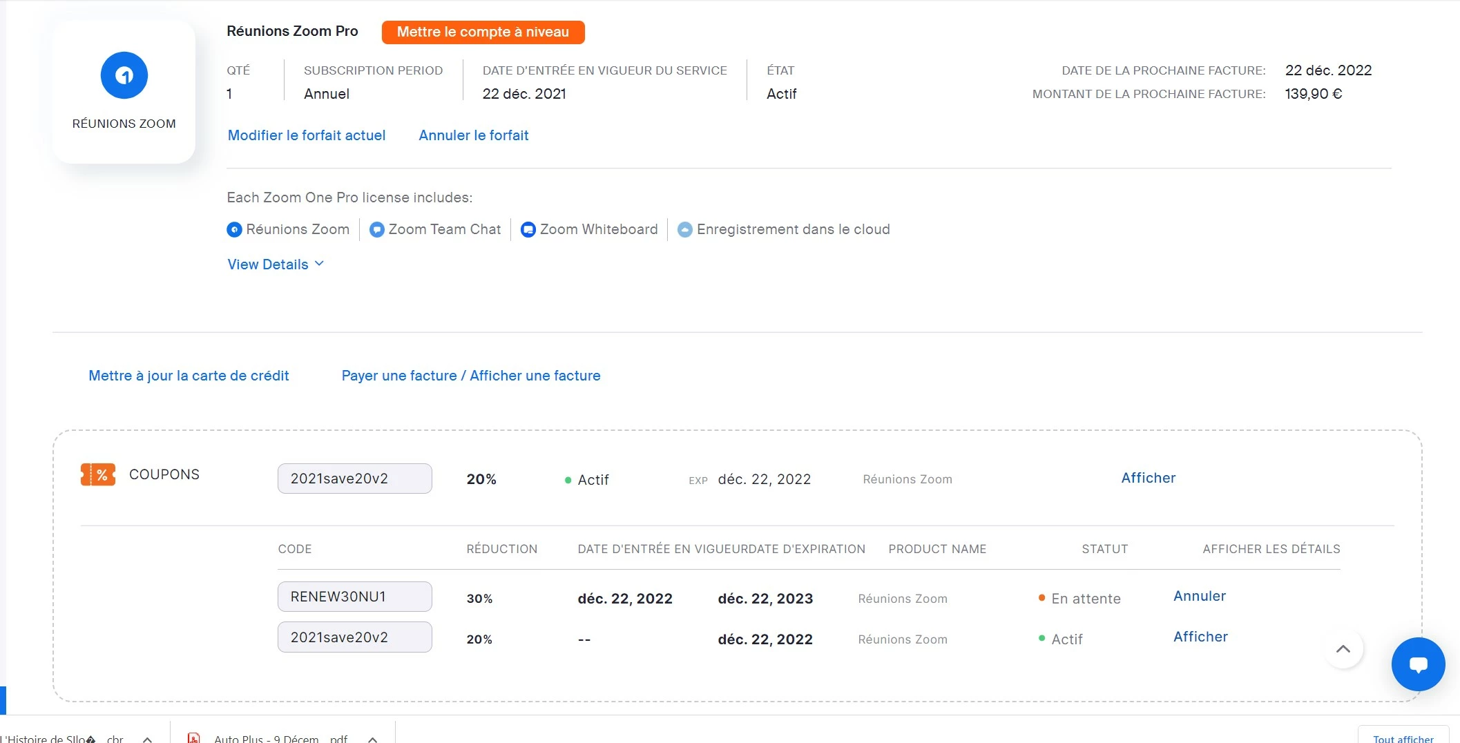Click Annuler le forfait link
Screen dimensions: 1460x743
click(x=474, y=135)
